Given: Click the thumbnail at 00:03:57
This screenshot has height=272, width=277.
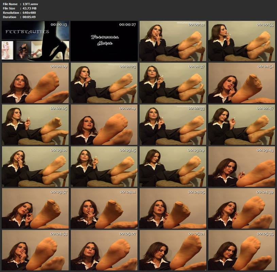Looking at the screenshot, I should [35, 208].
